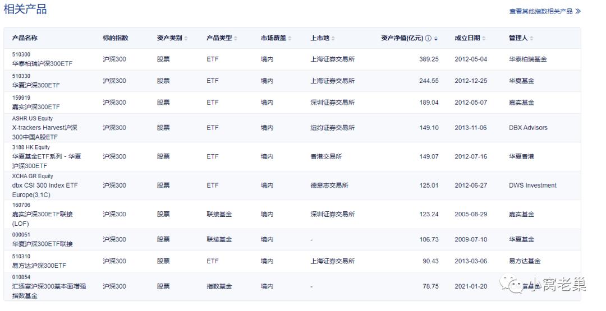Open X-trackers Harvest沪深300中国A股ETF product
This screenshot has width=606, height=311.
pos(44,132)
